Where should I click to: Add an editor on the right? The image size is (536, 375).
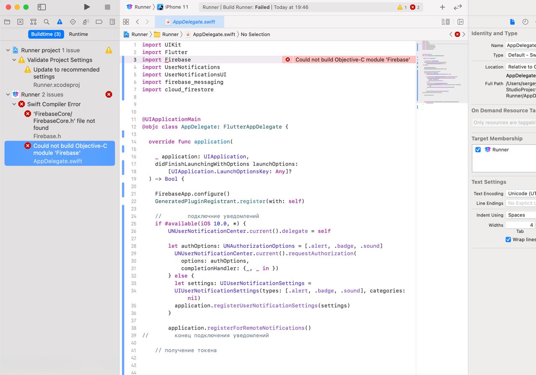pyautogui.click(x=461, y=22)
